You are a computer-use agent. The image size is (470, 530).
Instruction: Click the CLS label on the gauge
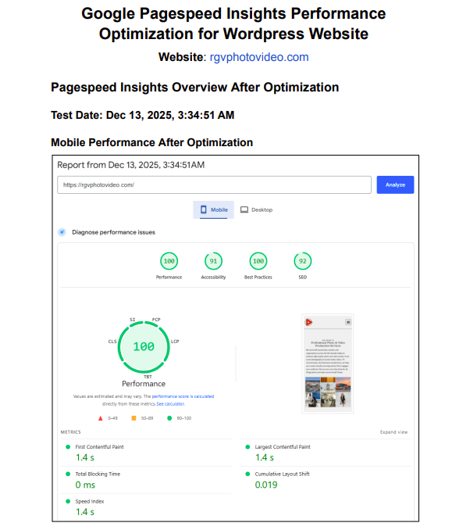112,342
